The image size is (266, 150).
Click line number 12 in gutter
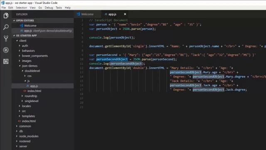(81, 68)
